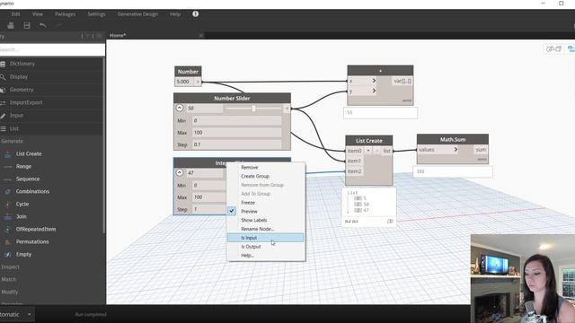
Task: Click the Join node icon in library
Action: (8, 216)
